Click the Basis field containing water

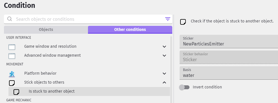click(x=229, y=73)
